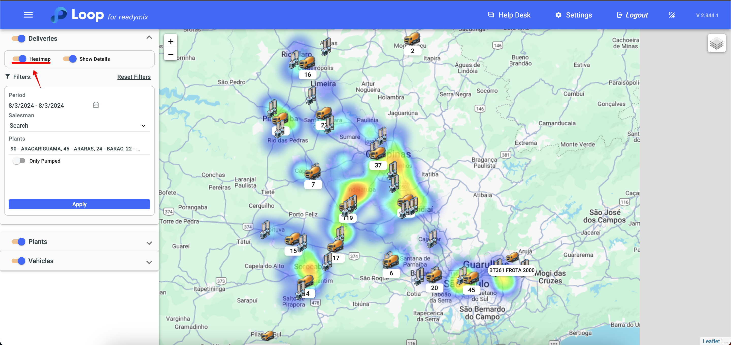731x345 pixels.
Task: Disable the Heatmap toggle
Action: point(19,59)
